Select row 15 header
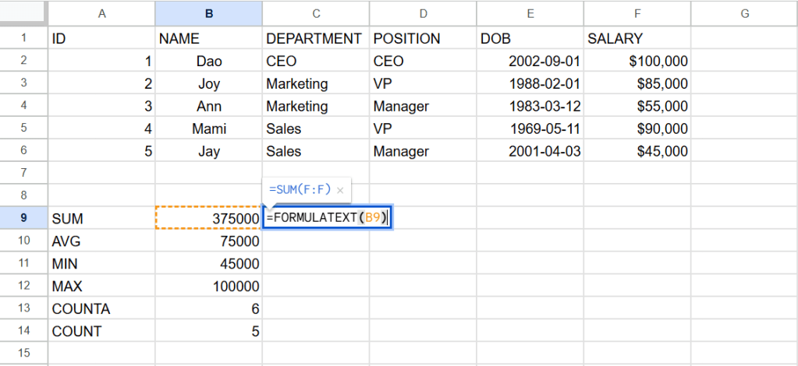 pyautogui.click(x=23, y=354)
